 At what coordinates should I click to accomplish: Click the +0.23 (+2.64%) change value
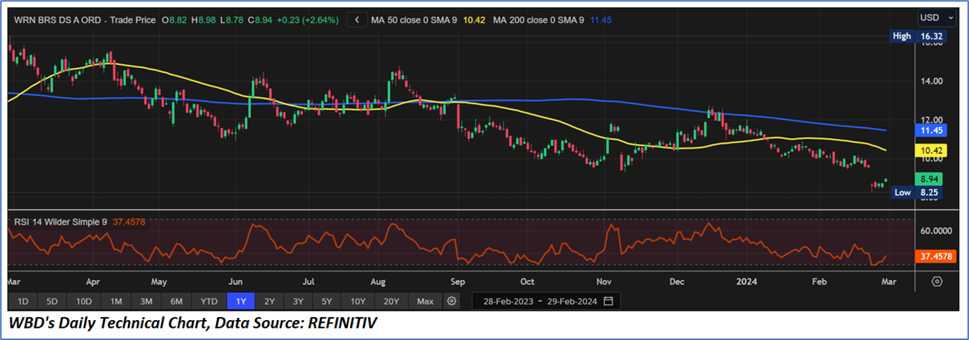(308, 21)
